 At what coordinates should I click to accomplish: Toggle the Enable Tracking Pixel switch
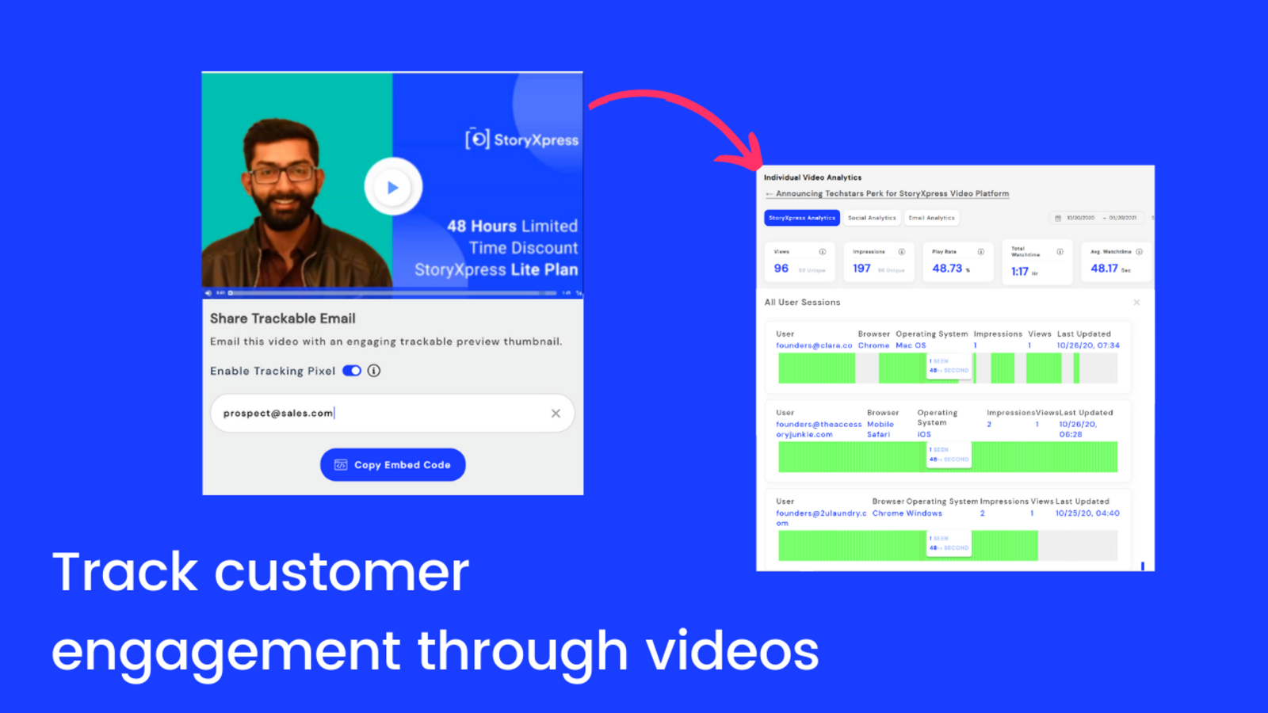(352, 371)
